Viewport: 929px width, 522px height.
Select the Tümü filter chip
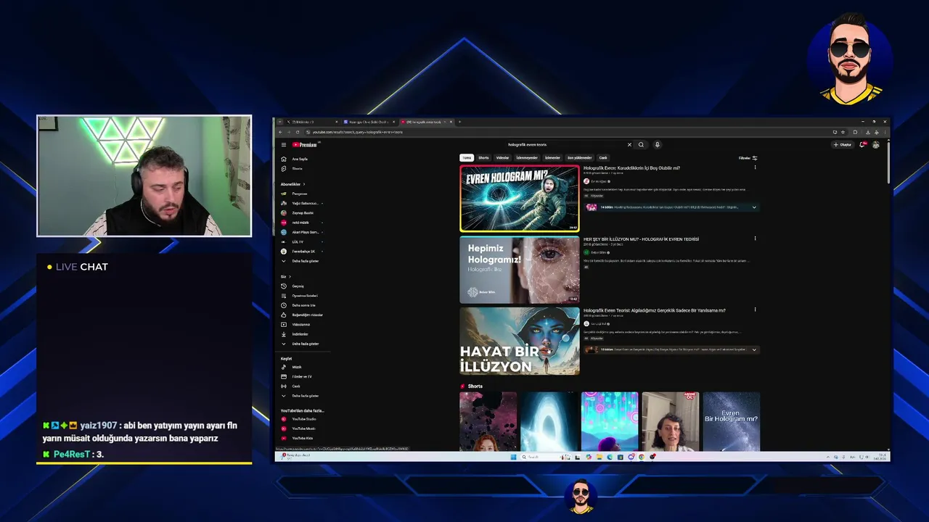click(x=467, y=157)
